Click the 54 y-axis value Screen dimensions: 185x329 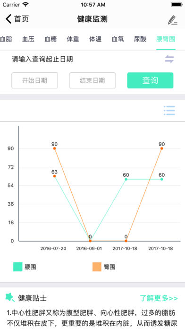click(11, 185)
